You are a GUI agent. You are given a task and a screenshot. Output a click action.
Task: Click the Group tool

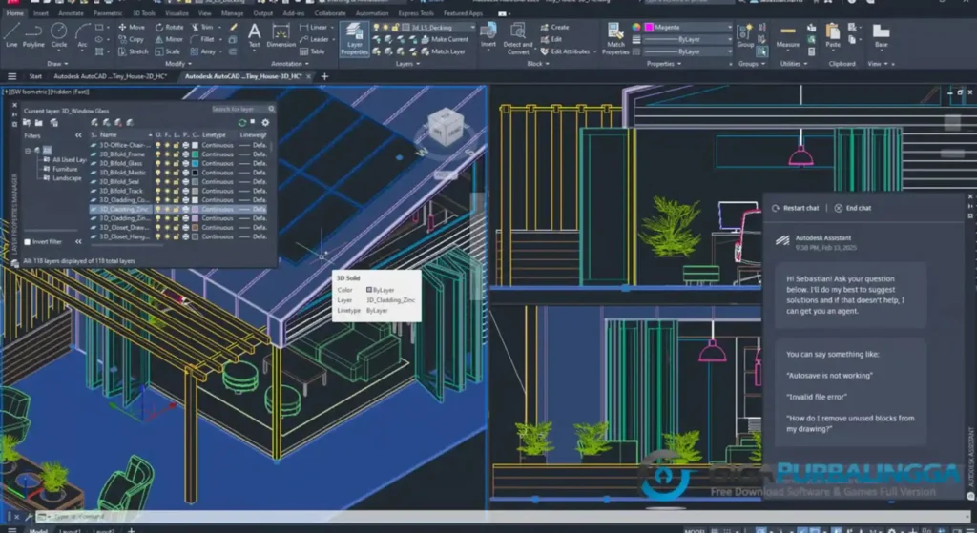pos(745,35)
